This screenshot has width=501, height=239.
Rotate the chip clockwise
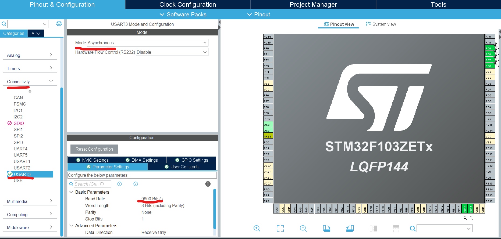click(326, 228)
